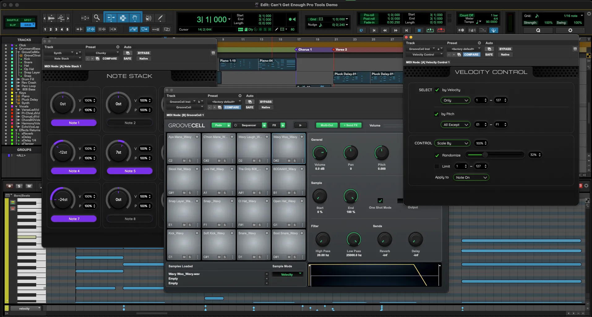592x317 pixels.
Task: Click the red Record transport button
Action: tap(441, 30)
